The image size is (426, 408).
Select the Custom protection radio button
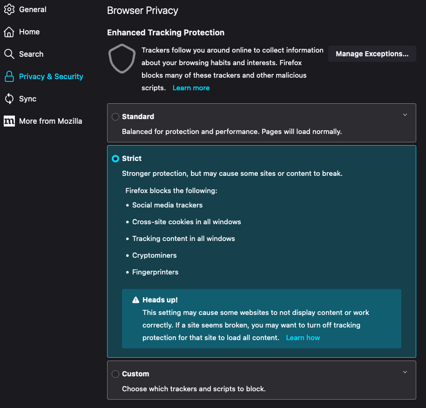[115, 374]
